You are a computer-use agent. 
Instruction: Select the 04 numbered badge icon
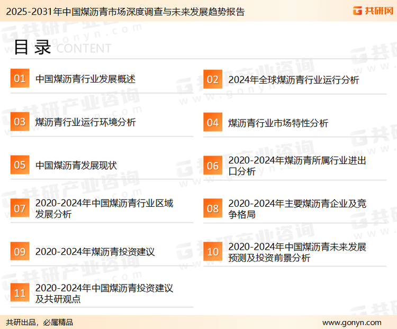coord(212,123)
